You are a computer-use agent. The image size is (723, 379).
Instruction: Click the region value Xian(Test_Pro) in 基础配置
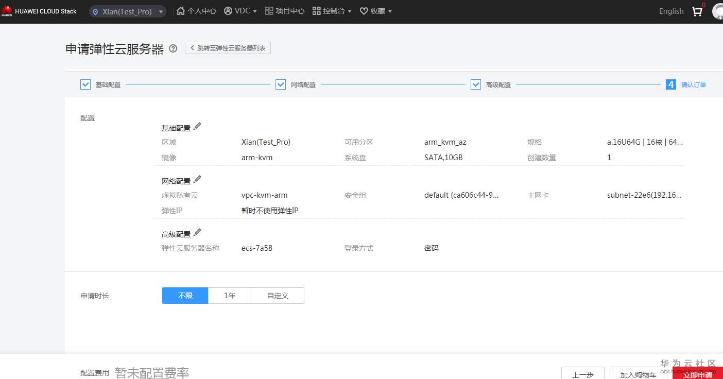(x=266, y=142)
